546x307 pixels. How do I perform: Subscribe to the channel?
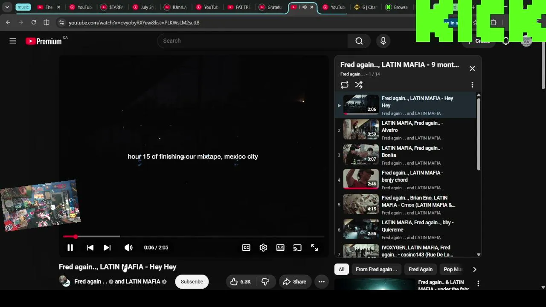tap(192, 282)
